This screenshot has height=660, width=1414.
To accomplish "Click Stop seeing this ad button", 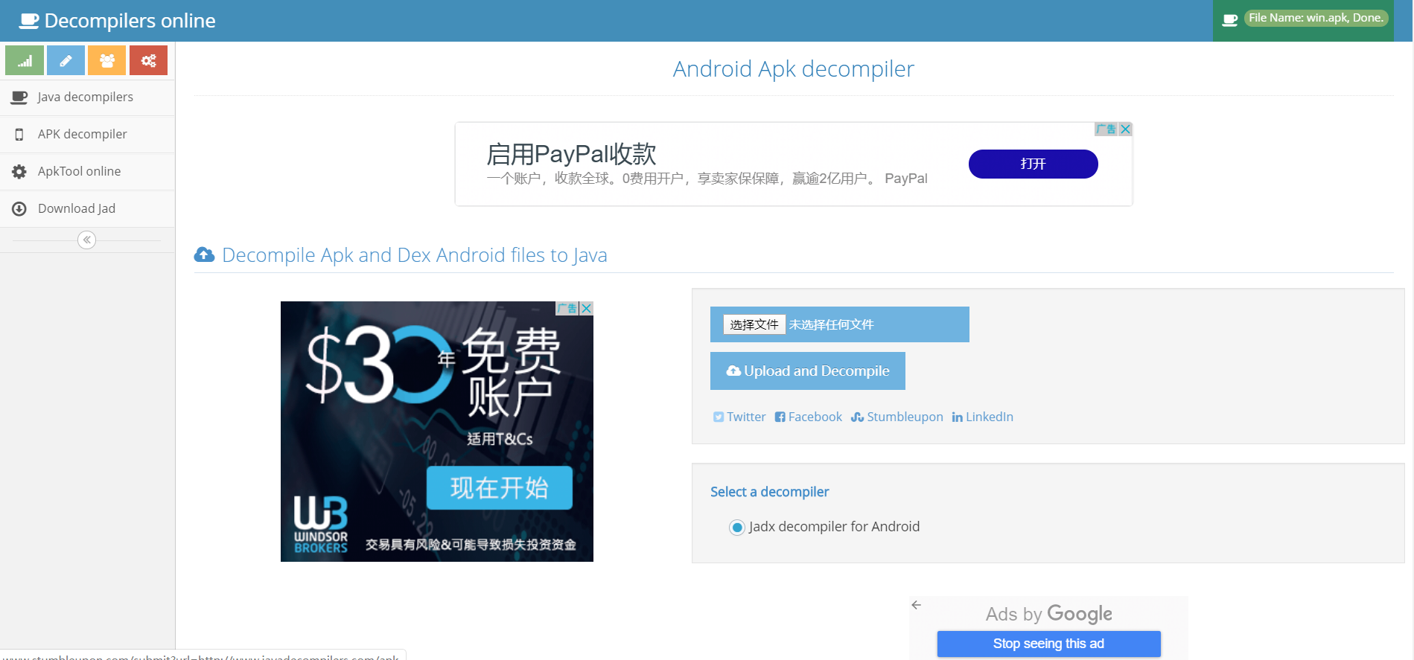I will 1048,644.
